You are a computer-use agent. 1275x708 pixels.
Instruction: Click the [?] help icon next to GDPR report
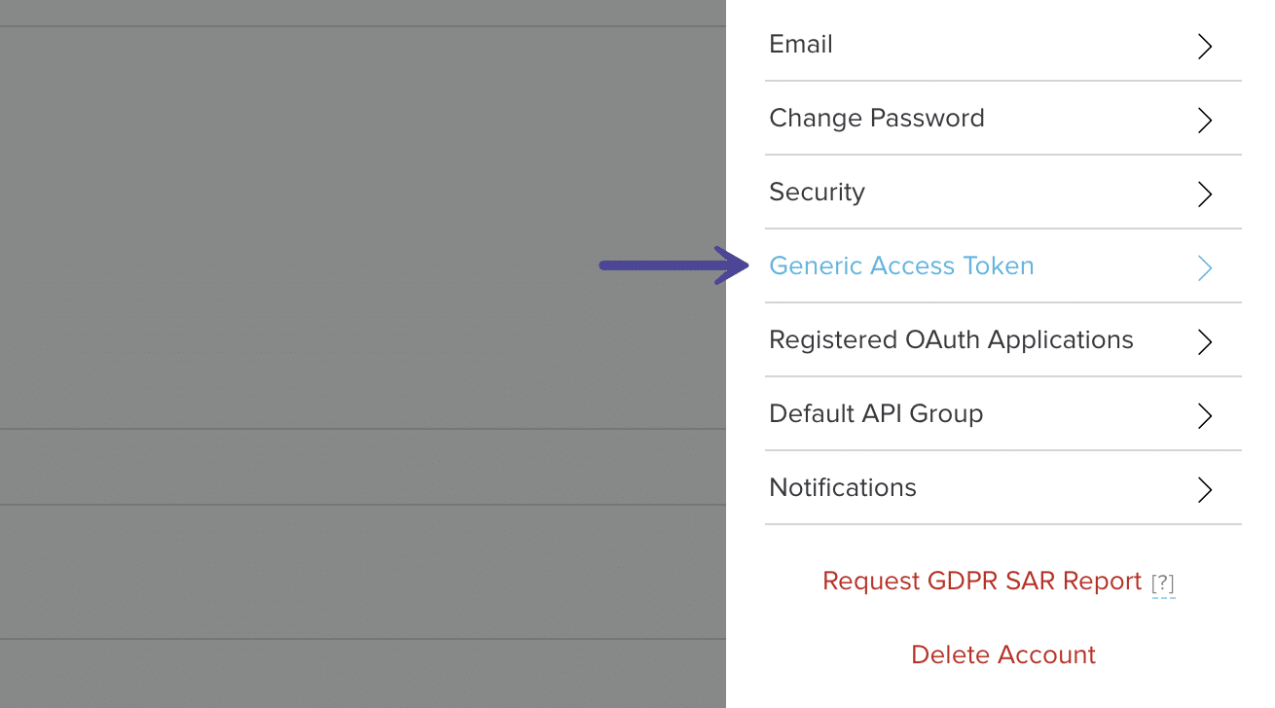1164,582
